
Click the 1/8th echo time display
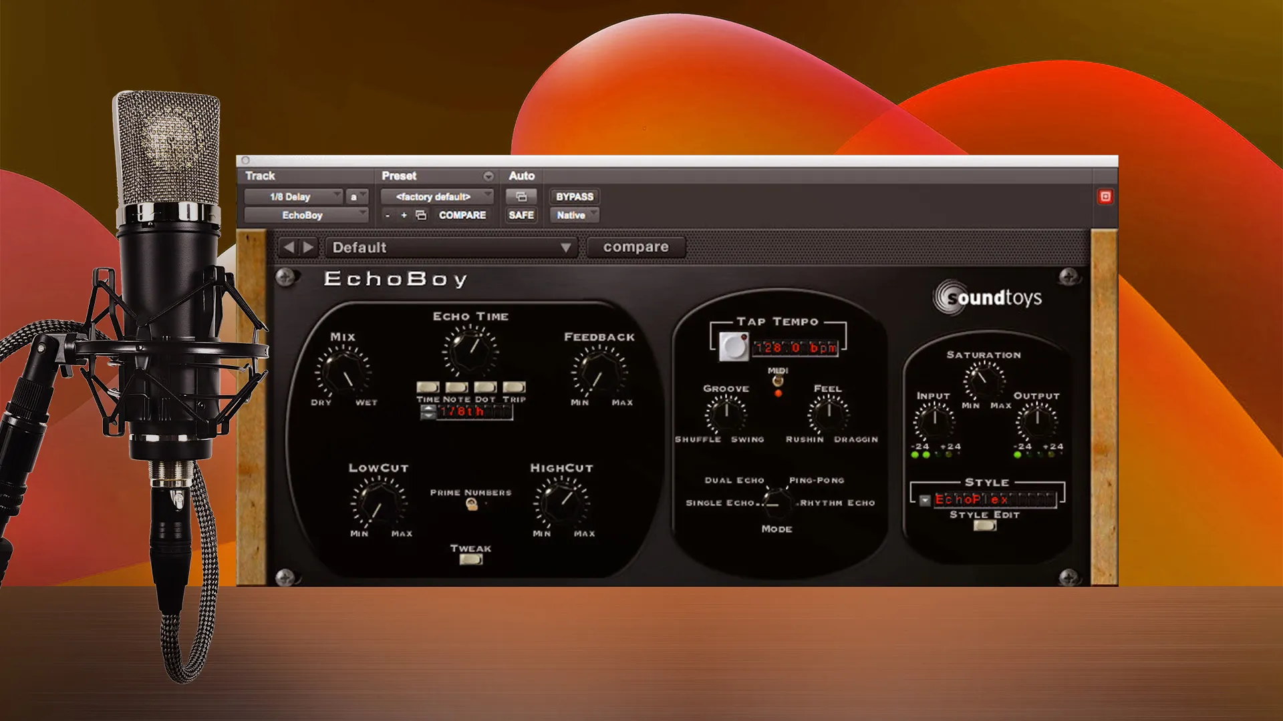pos(474,412)
